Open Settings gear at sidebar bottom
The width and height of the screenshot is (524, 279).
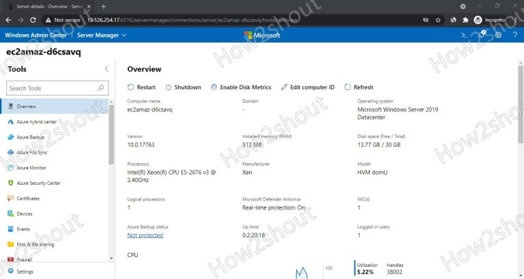[x=11, y=271]
